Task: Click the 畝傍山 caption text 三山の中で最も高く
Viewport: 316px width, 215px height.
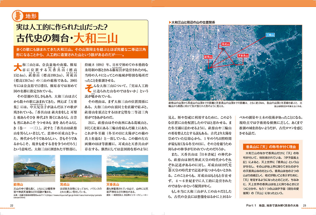Action: pos(34,190)
